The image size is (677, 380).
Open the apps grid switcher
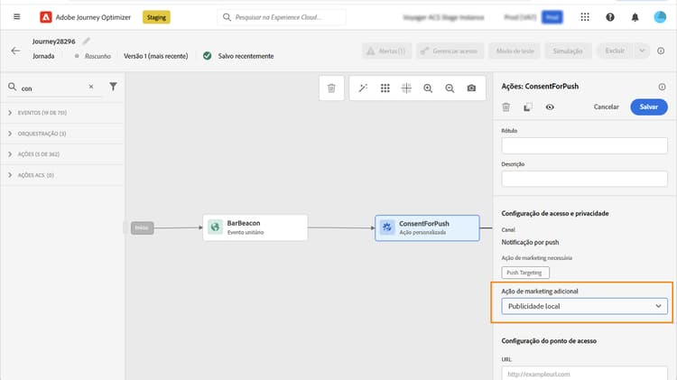(x=586, y=17)
